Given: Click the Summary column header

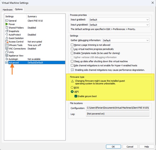Looking at the screenshot, I should [x=32, y=17].
